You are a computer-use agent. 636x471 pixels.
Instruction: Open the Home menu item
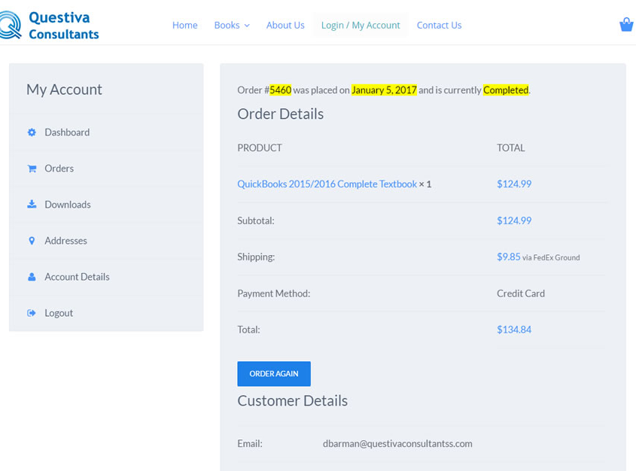pyautogui.click(x=184, y=25)
